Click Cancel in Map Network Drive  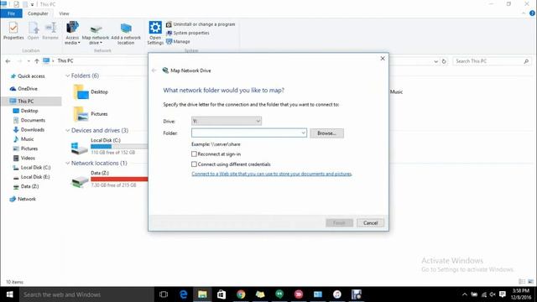click(370, 223)
